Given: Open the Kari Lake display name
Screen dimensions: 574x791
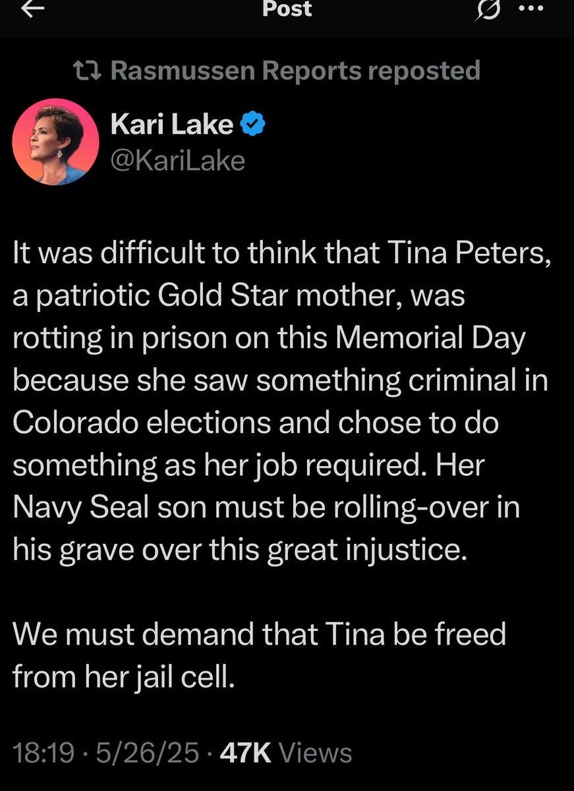Looking at the screenshot, I should [x=172, y=124].
